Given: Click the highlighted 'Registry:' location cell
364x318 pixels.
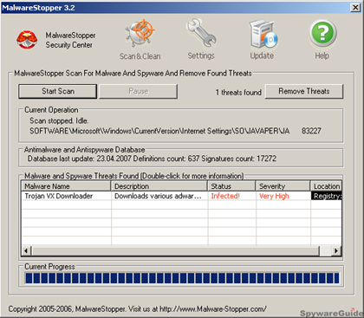Looking at the screenshot, I should [327, 196].
